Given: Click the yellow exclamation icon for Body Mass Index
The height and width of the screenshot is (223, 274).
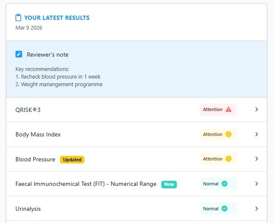Looking at the screenshot, I should [228, 134].
